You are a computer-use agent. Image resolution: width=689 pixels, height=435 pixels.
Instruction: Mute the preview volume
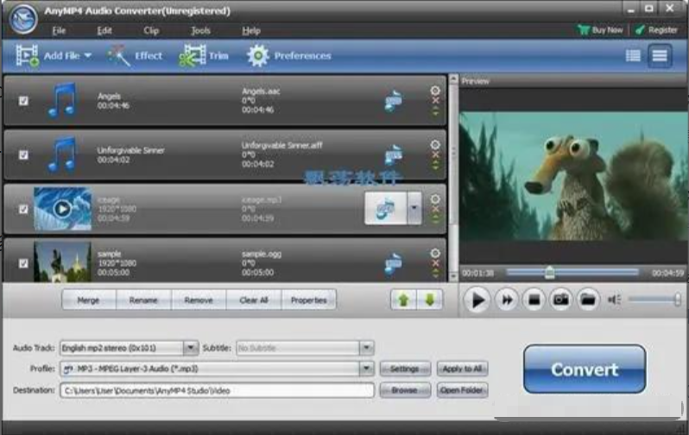[614, 300]
